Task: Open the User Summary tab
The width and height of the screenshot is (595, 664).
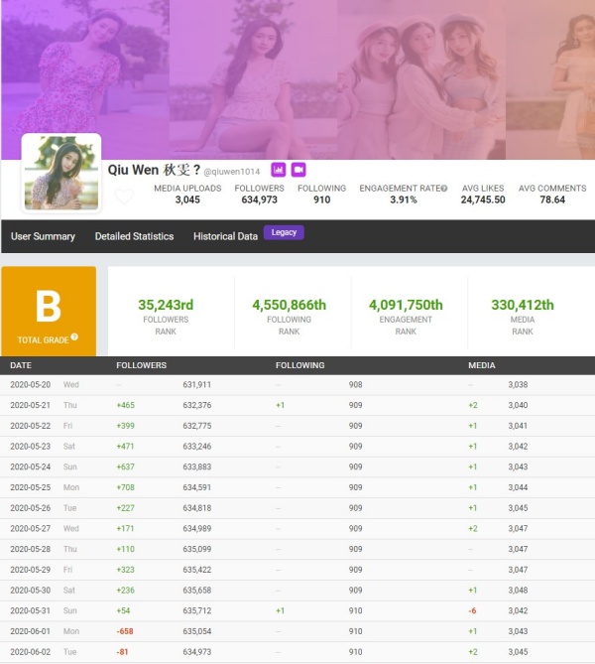Action: click(x=43, y=236)
